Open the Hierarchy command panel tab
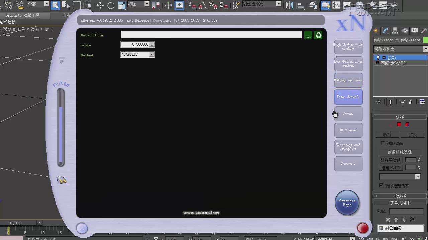 [395, 31]
